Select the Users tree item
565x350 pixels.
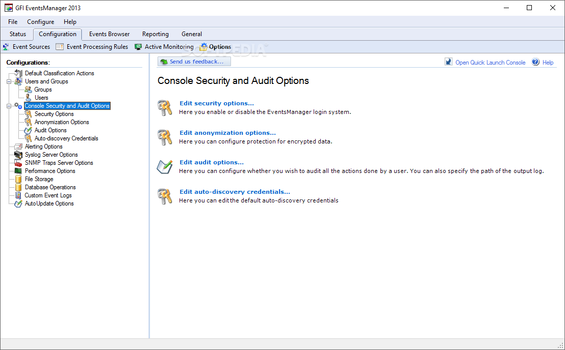(x=41, y=98)
